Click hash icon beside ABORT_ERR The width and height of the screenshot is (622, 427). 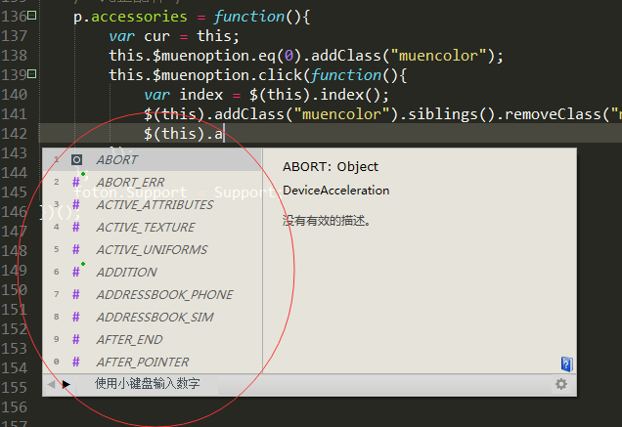pos(76,182)
